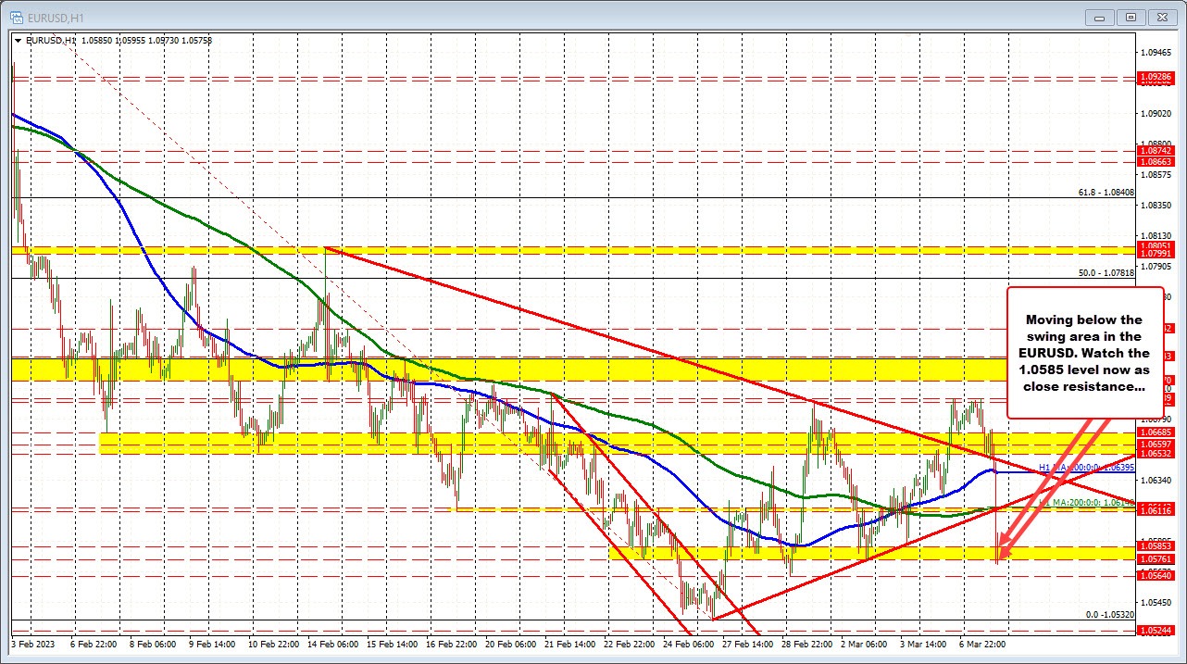Pick the 1.05853 price label
Viewport: 1187px width, 664px height.
click(1157, 546)
